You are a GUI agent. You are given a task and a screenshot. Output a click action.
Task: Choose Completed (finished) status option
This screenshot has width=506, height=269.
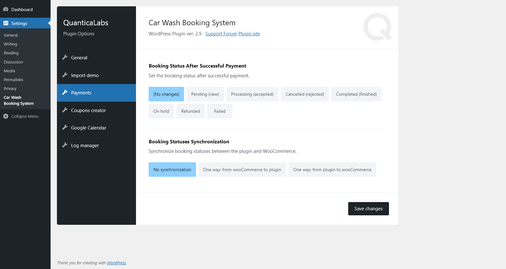click(356, 94)
